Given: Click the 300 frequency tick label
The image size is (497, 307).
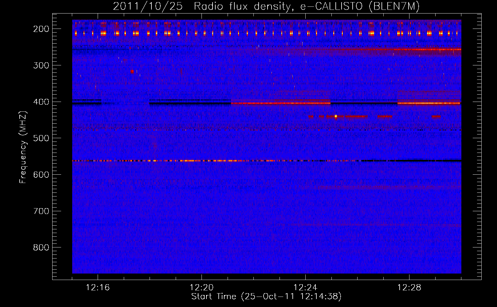Looking at the screenshot, I should (x=41, y=65).
